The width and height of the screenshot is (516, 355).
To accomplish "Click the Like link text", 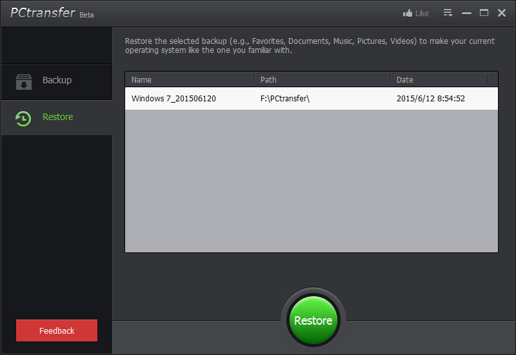I will click(422, 13).
